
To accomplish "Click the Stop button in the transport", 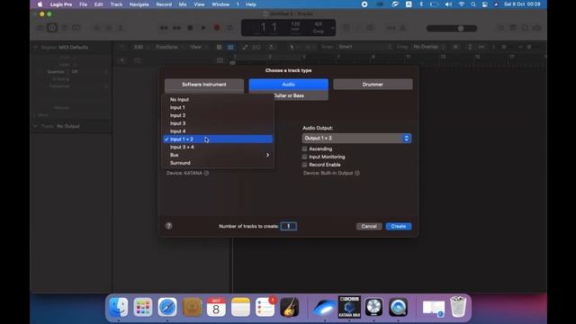I will (x=190, y=28).
